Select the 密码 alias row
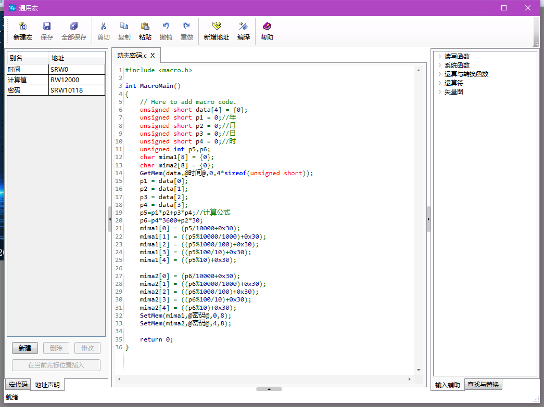 56,90
